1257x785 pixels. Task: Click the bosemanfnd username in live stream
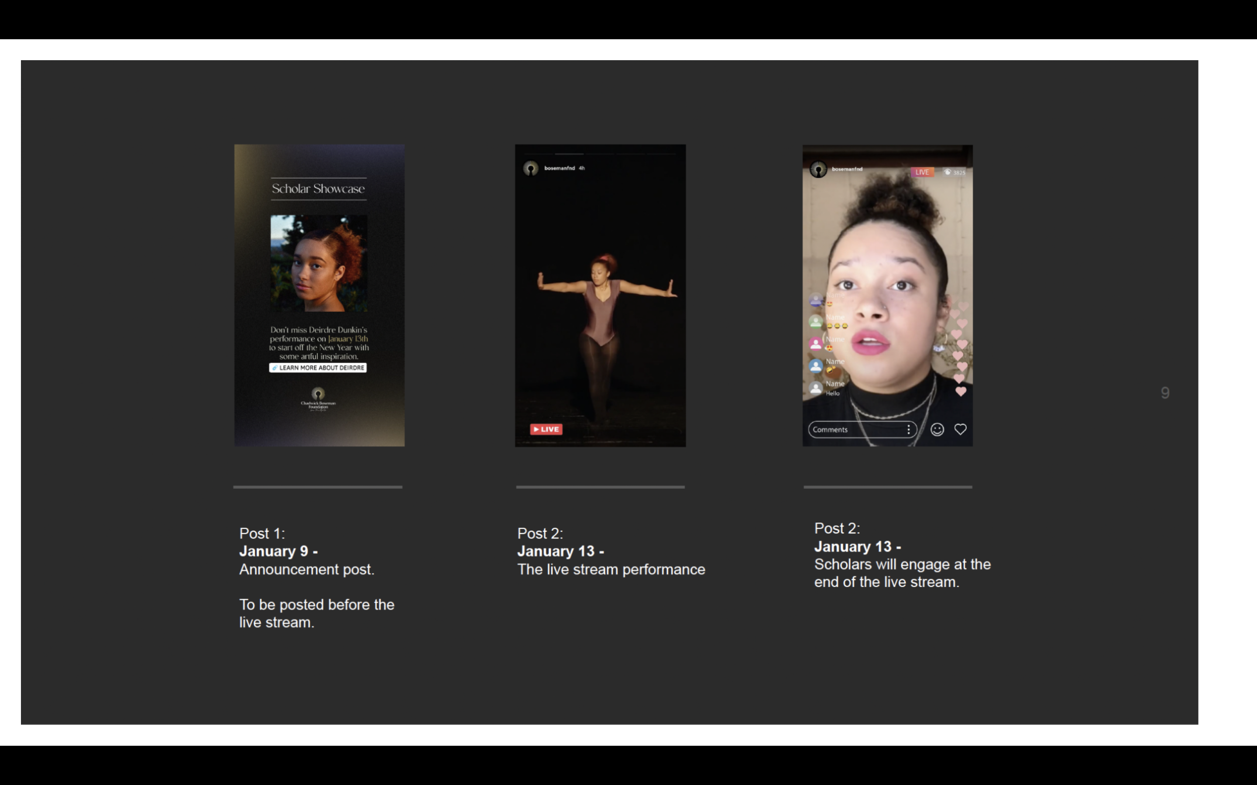pyautogui.click(x=847, y=169)
